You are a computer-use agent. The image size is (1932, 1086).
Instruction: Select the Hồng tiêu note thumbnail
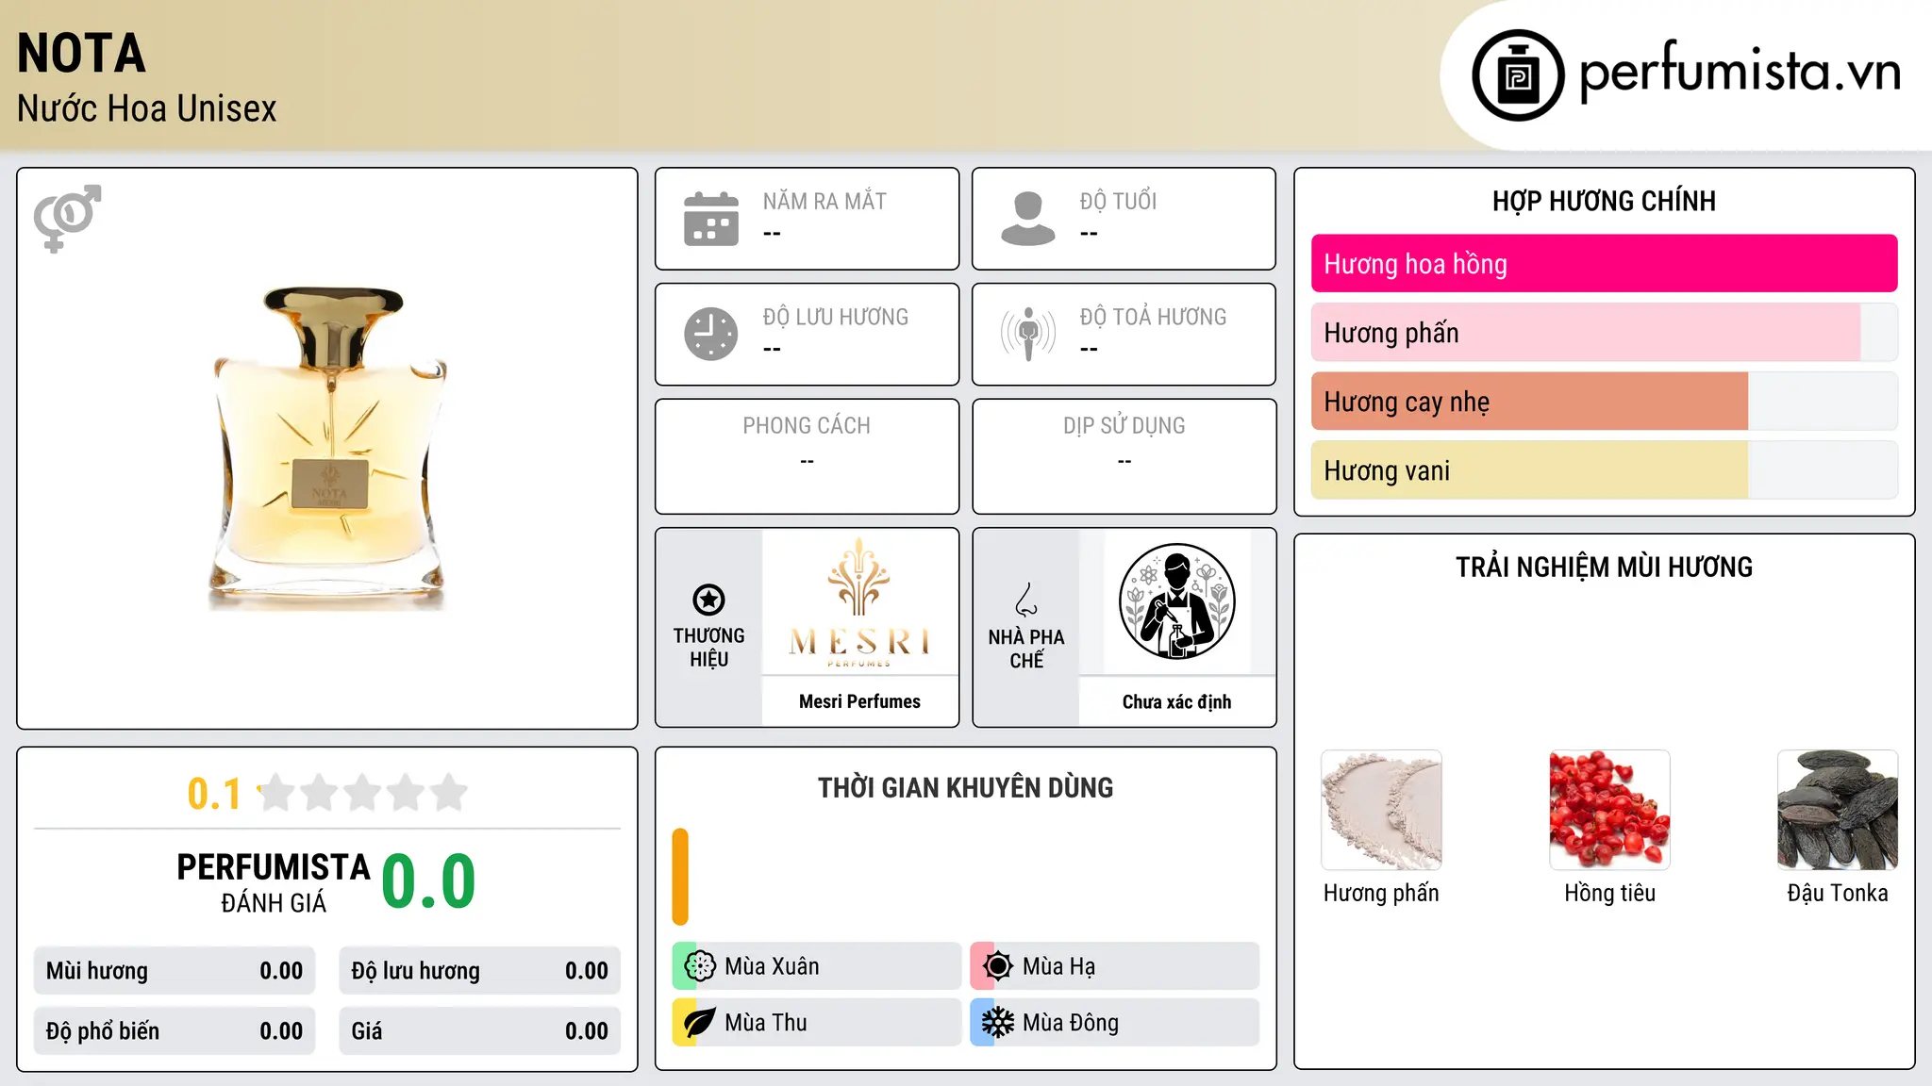pyautogui.click(x=1609, y=810)
